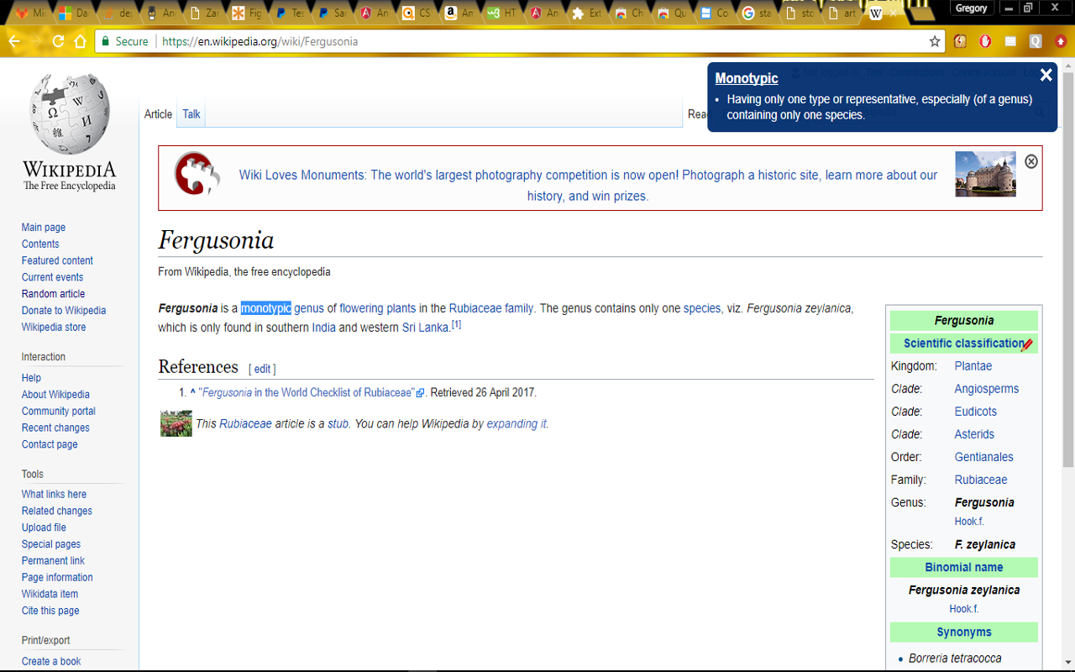1075x672 pixels.
Task: Click the browser Home icon
Action: (79, 40)
